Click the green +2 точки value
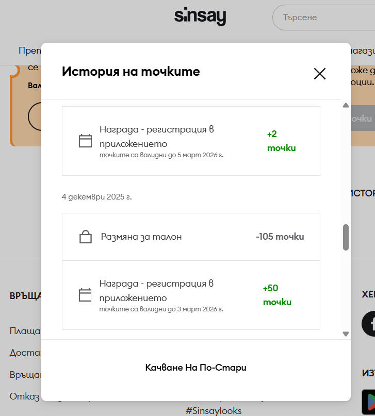Screen dimensions: 375x416 pyautogui.click(x=281, y=141)
